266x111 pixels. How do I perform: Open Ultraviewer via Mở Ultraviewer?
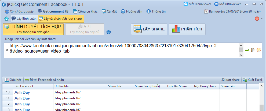pyautogui.click(x=228, y=4)
